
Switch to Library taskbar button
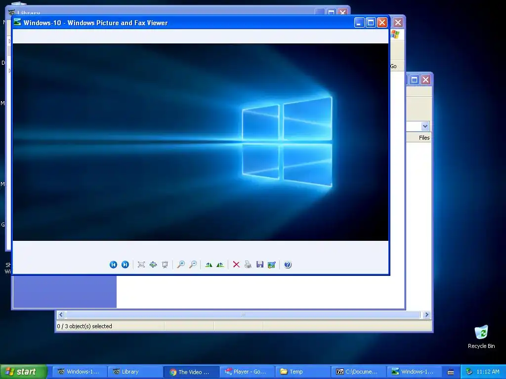(135, 372)
